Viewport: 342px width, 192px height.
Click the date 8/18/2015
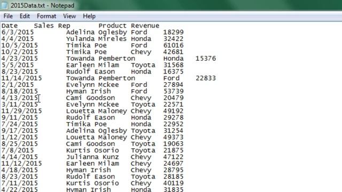20,91
